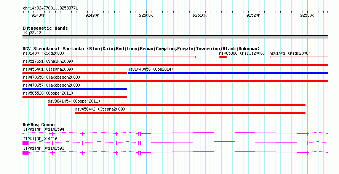The image size is (339, 174).
Task: Click the Cytogenetic Bands track title
Action: [45, 28]
